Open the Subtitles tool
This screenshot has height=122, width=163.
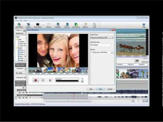pos(58,25)
